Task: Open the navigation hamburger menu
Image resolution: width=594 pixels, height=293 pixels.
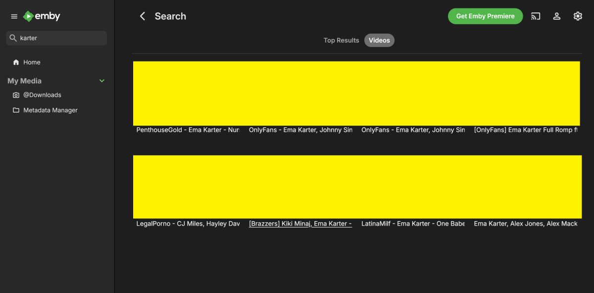Action: point(14,16)
